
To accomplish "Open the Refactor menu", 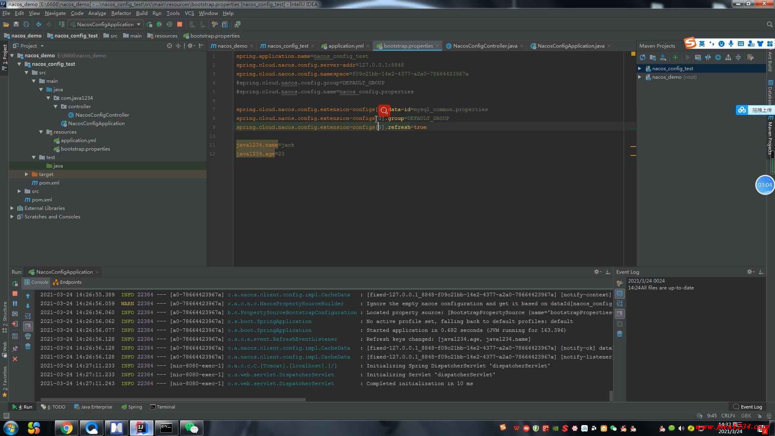I will [x=121, y=13].
